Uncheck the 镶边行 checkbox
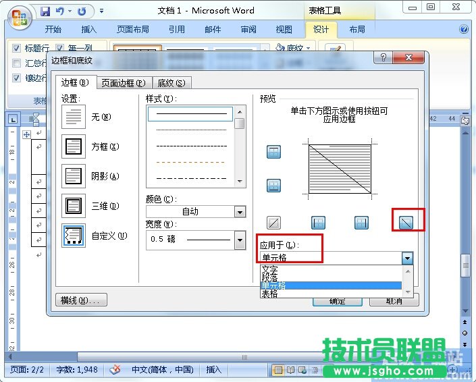The height and width of the screenshot is (382, 476). 17,78
